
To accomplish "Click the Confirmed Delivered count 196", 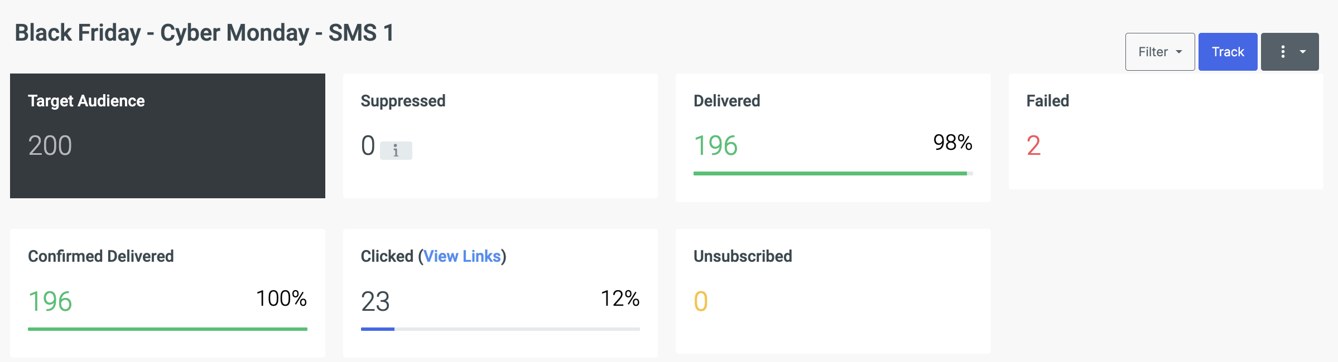I will coord(50,301).
